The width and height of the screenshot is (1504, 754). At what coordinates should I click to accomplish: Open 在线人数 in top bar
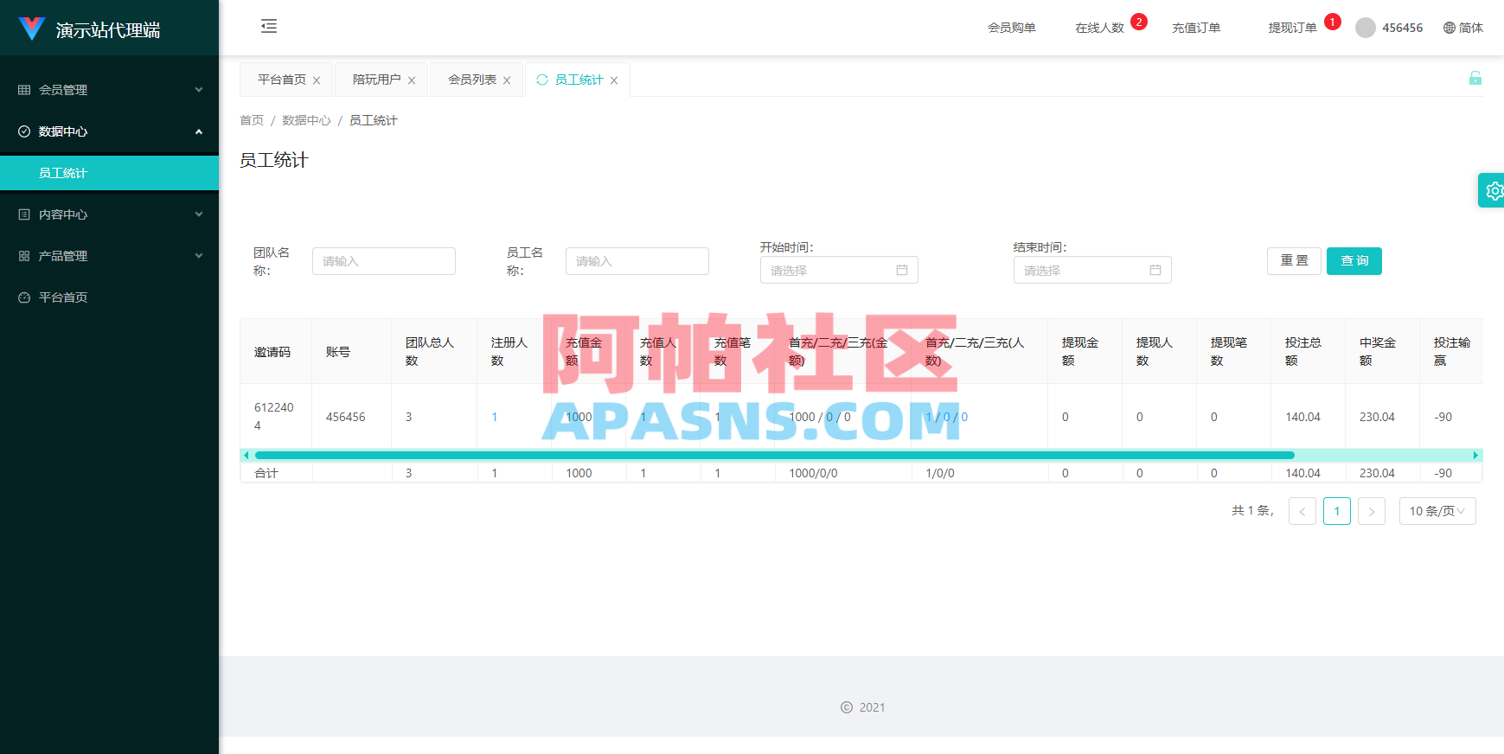[1099, 28]
